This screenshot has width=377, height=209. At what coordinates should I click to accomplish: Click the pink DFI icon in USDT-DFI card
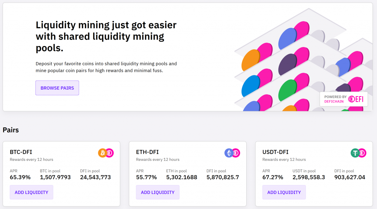click(x=363, y=153)
